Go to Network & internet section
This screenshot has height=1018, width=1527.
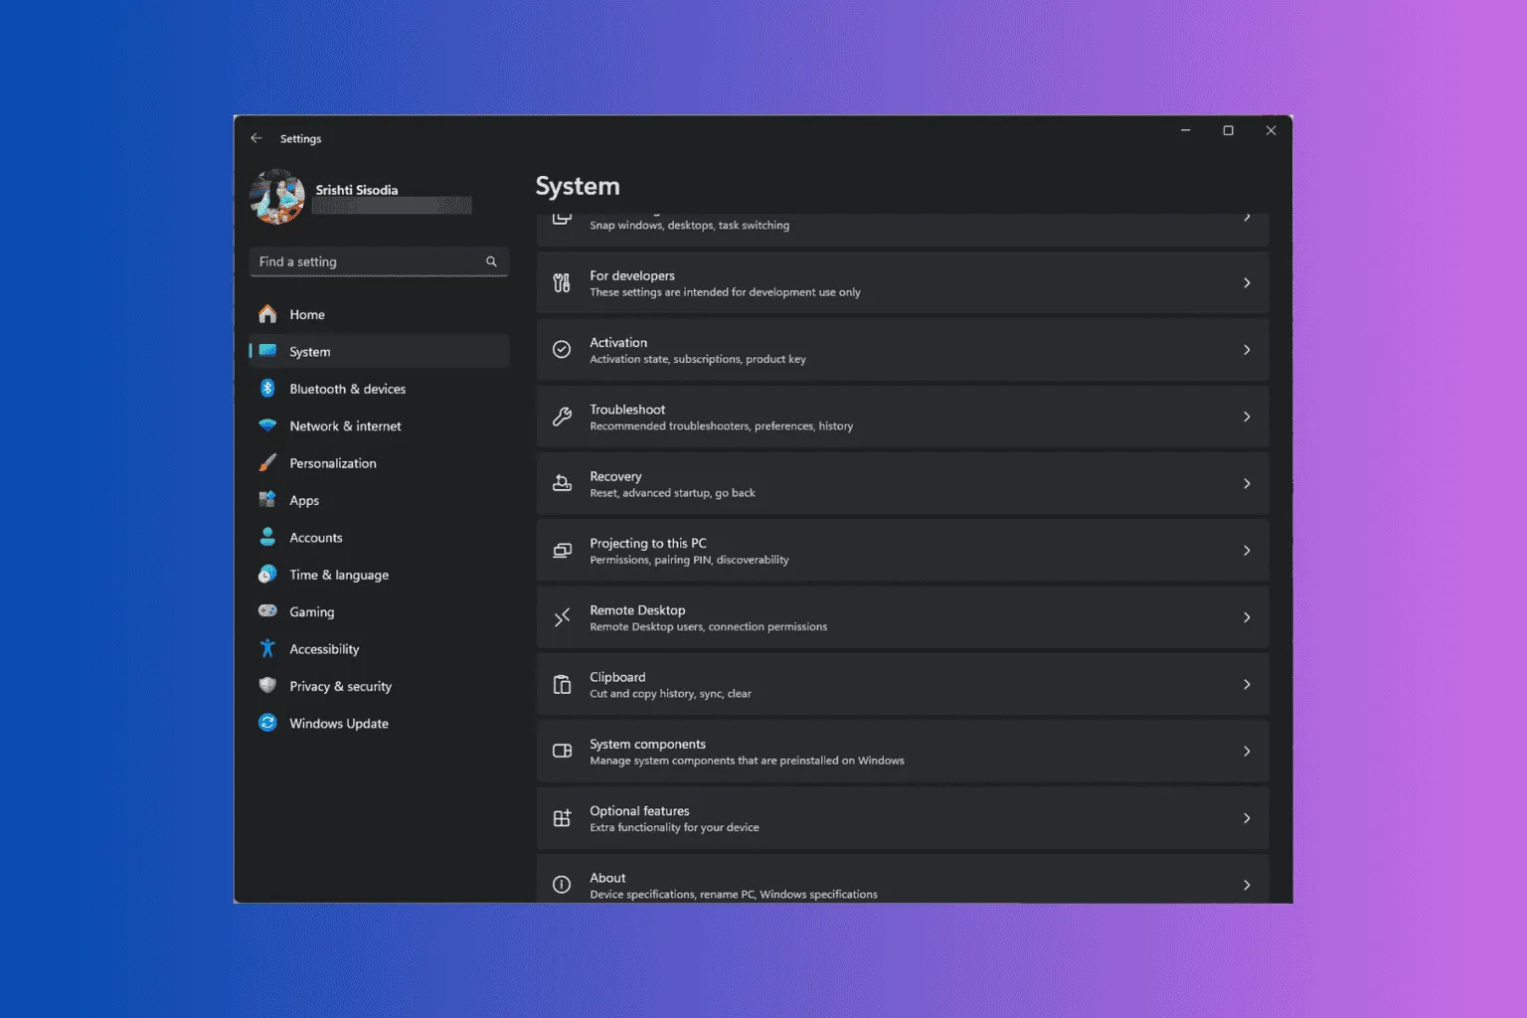(x=345, y=425)
